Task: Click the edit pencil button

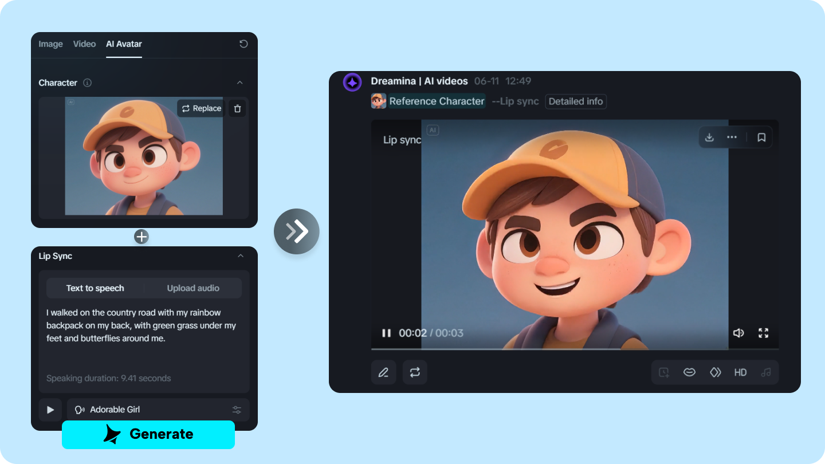Action: click(x=383, y=372)
